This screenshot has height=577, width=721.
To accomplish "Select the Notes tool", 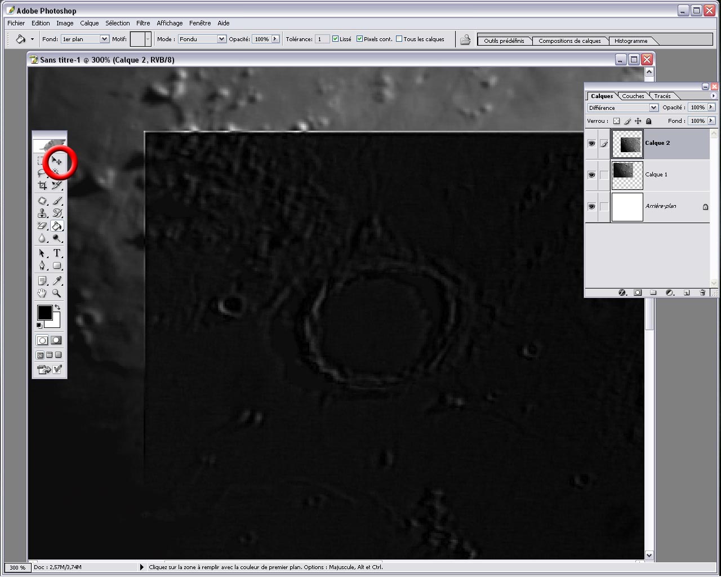I will pyautogui.click(x=42, y=281).
